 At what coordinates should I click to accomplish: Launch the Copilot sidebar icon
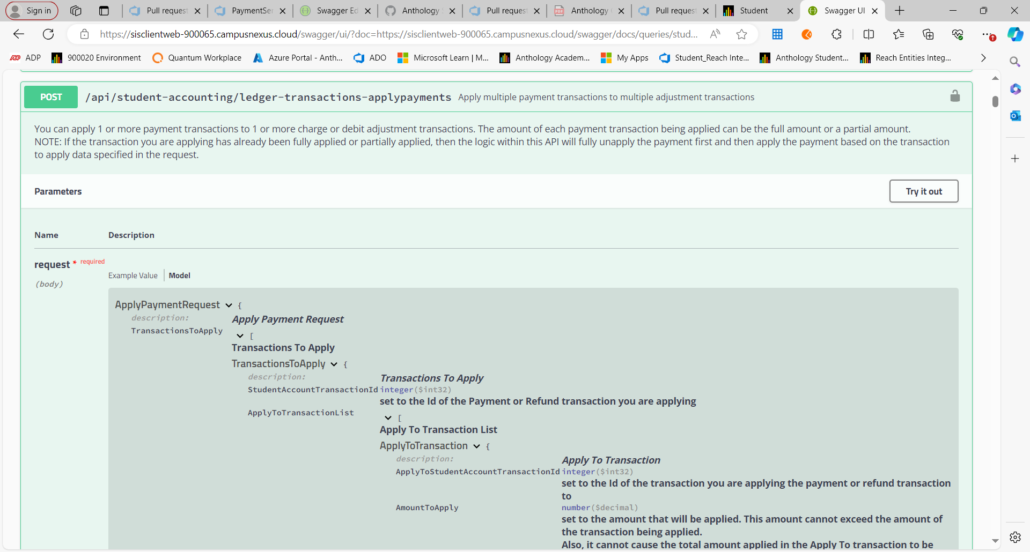point(1015,34)
